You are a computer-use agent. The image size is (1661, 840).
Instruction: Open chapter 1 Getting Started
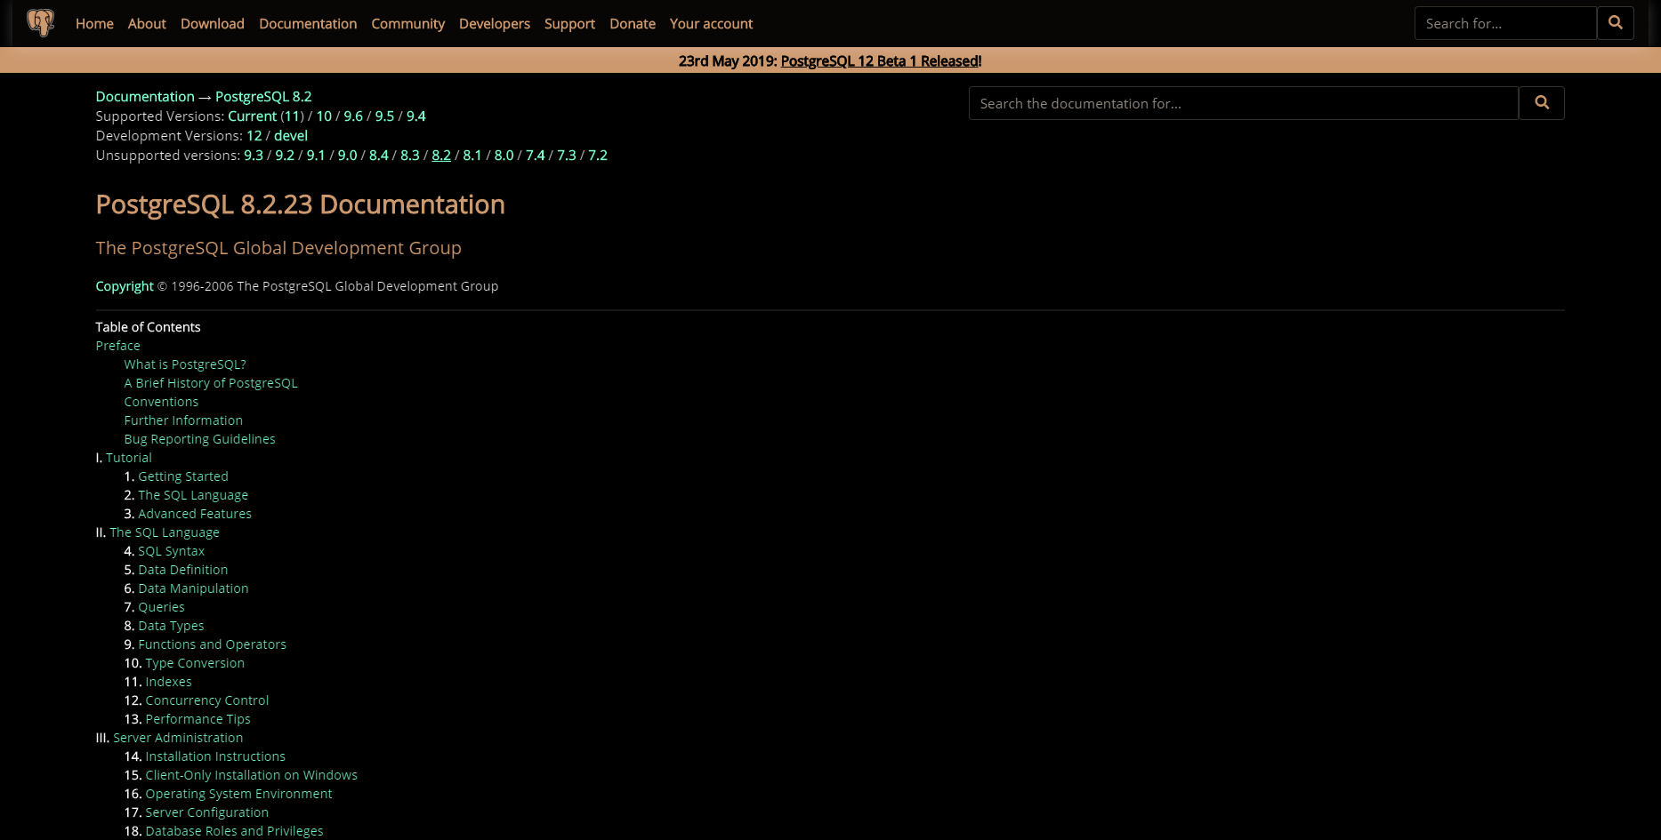click(x=182, y=476)
